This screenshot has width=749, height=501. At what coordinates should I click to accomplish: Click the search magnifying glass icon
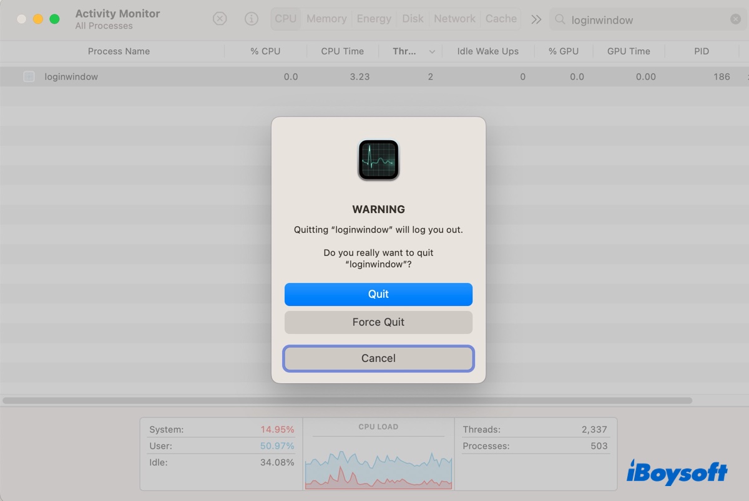[561, 20]
